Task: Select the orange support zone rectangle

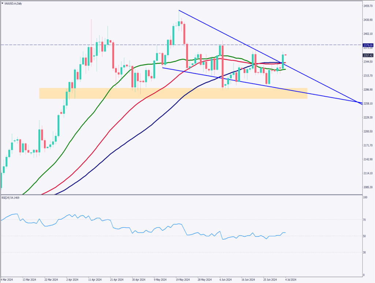Action: tap(172, 93)
